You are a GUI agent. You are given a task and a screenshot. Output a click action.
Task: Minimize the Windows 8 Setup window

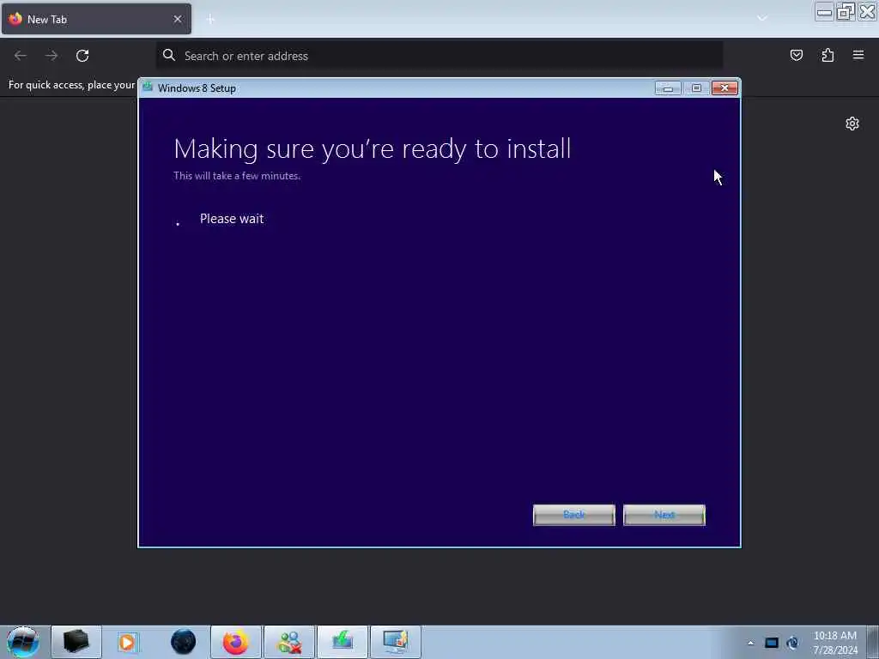pos(668,88)
